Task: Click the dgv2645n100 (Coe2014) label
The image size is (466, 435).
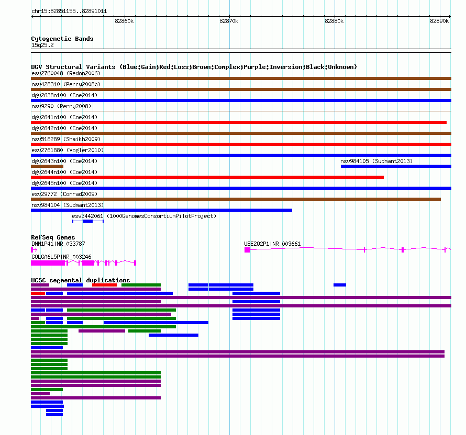Action: tap(64, 183)
